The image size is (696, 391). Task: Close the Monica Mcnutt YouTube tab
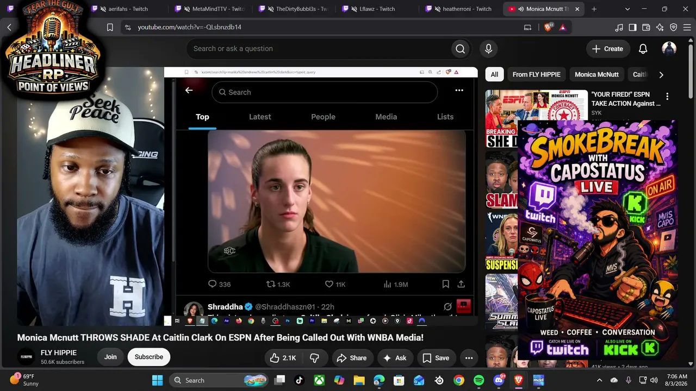577,9
